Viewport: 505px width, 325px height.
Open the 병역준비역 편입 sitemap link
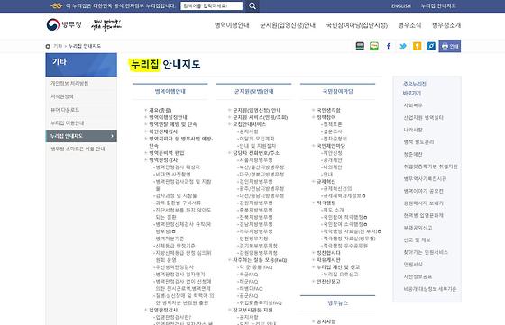(x=167, y=153)
